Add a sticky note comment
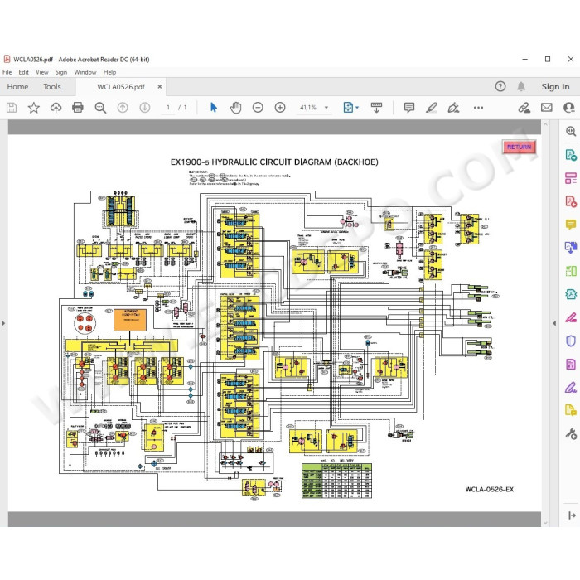The width and height of the screenshot is (580, 580). (409, 108)
